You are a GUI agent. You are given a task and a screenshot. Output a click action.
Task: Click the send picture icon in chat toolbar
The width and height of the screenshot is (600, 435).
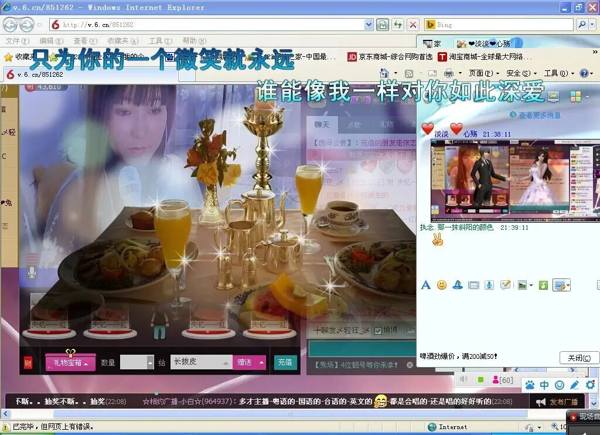(x=522, y=285)
